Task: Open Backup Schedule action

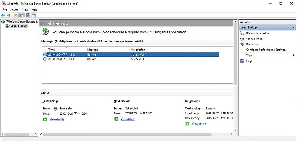Action: pos(257,33)
